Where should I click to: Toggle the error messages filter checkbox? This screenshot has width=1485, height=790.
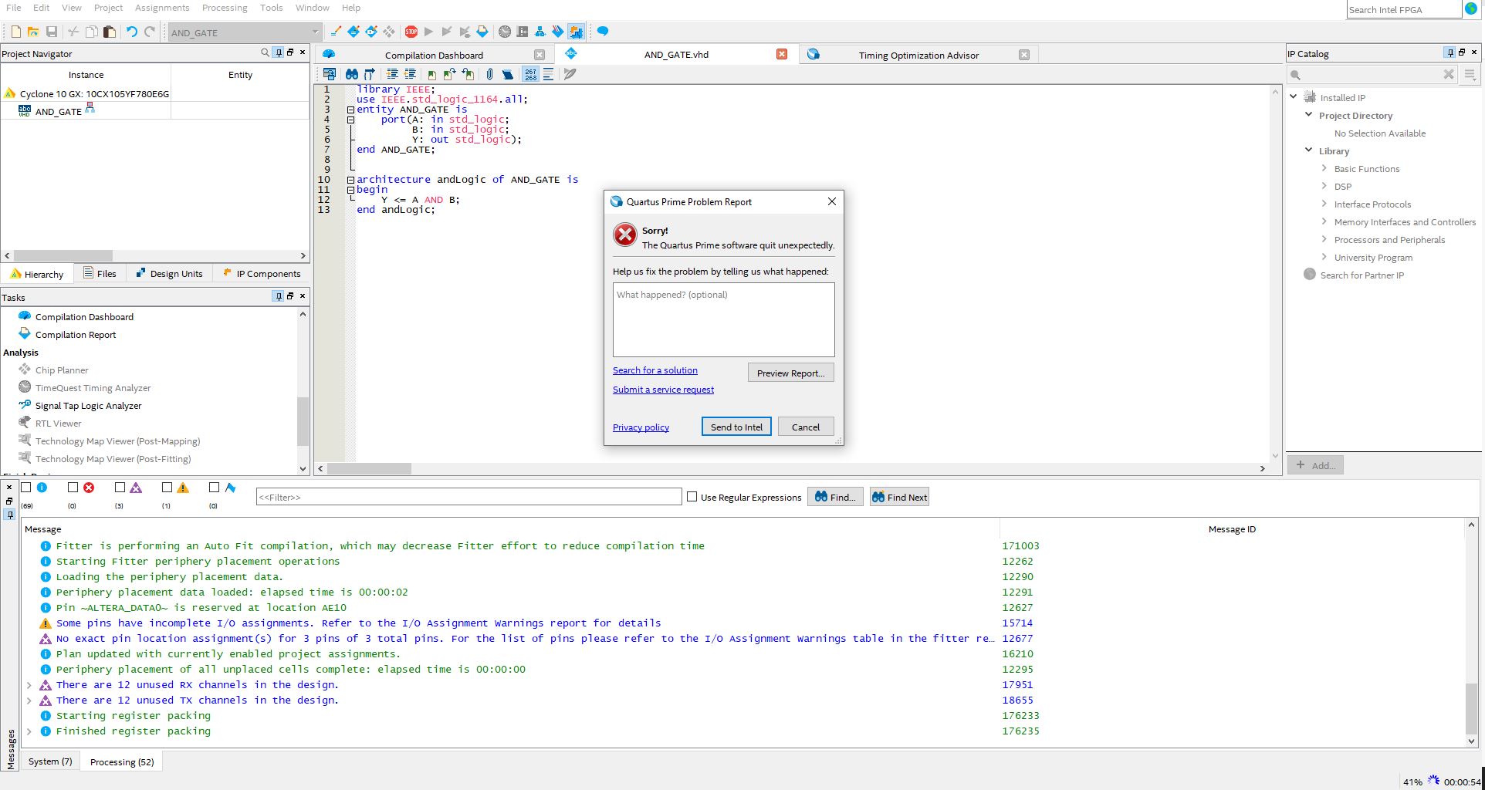(x=73, y=488)
